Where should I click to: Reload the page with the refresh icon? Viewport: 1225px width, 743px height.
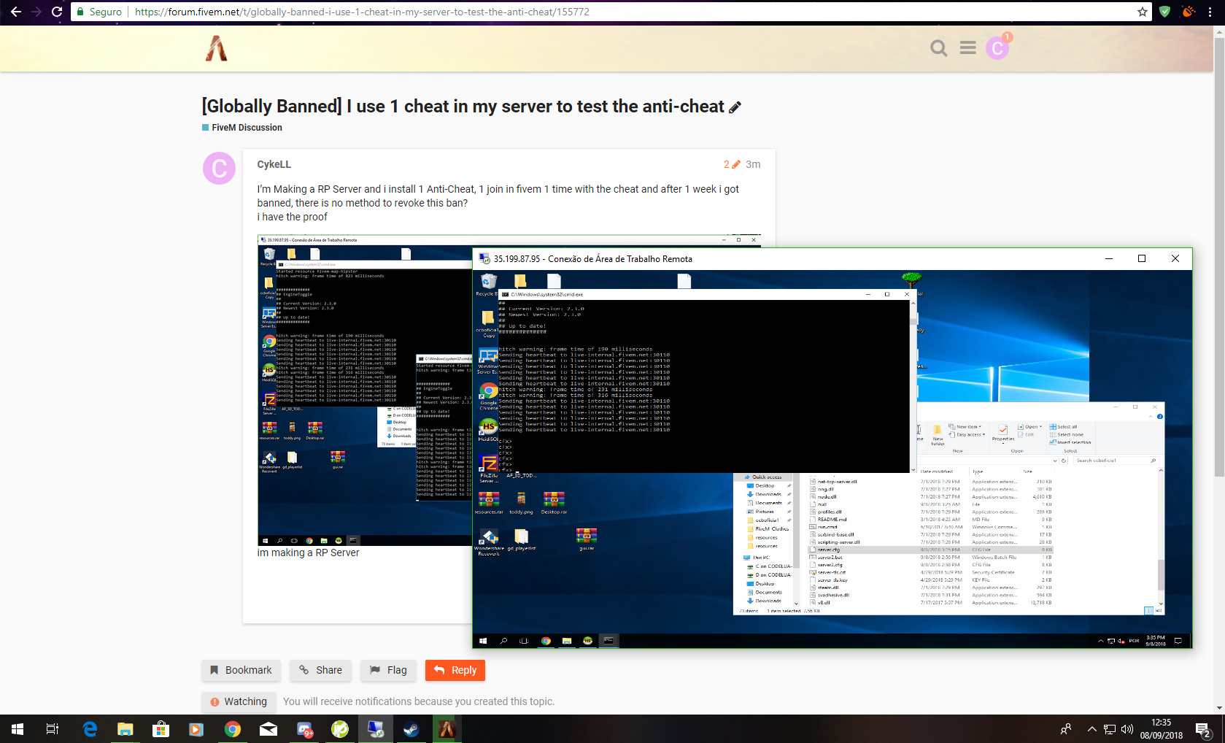tap(57, 12)
